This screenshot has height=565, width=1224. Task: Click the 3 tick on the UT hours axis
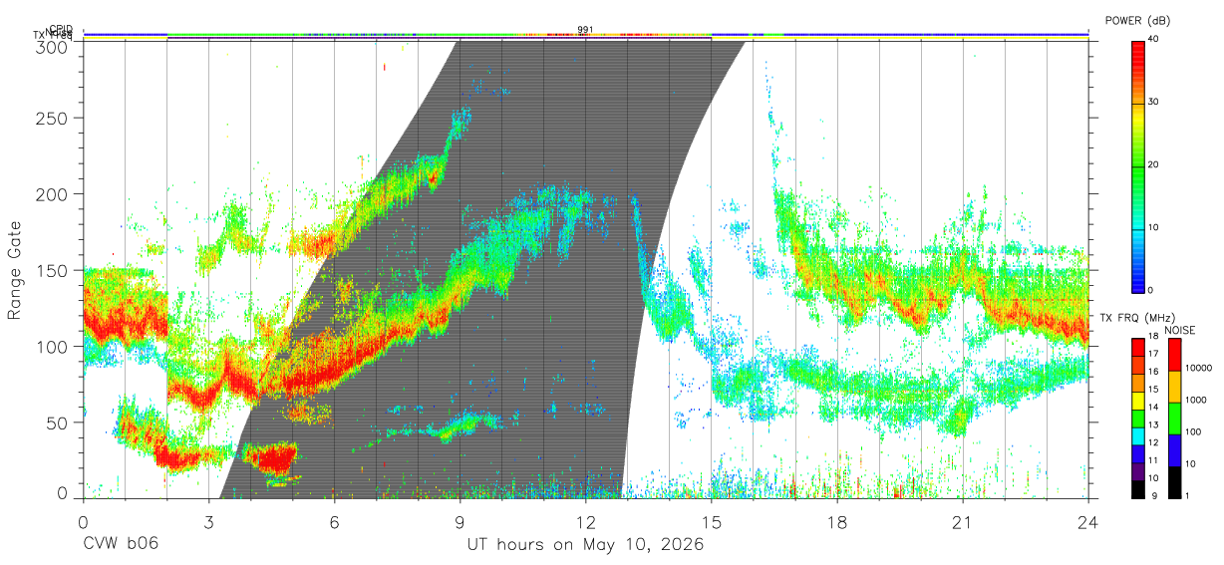(x=209, y=521)
